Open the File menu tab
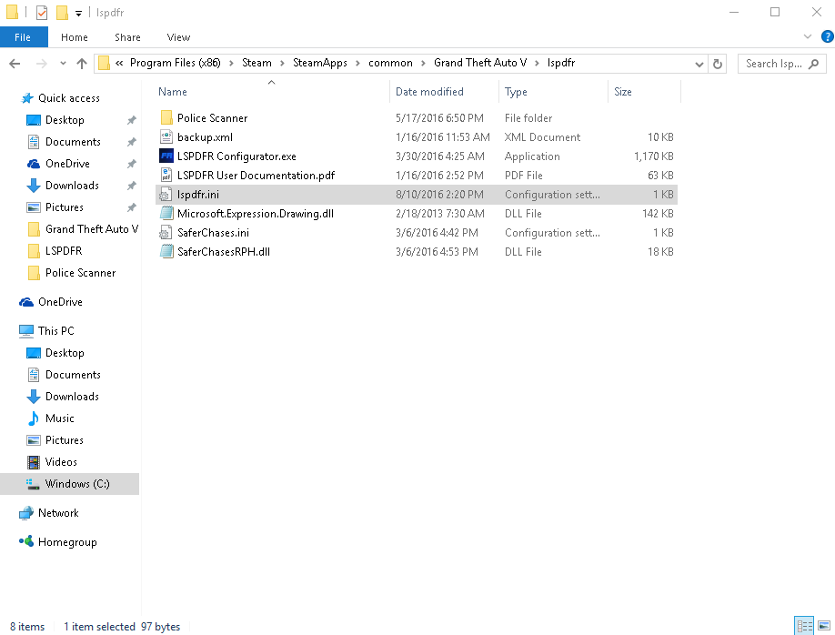Screen dimensions: 835x635 23,37
